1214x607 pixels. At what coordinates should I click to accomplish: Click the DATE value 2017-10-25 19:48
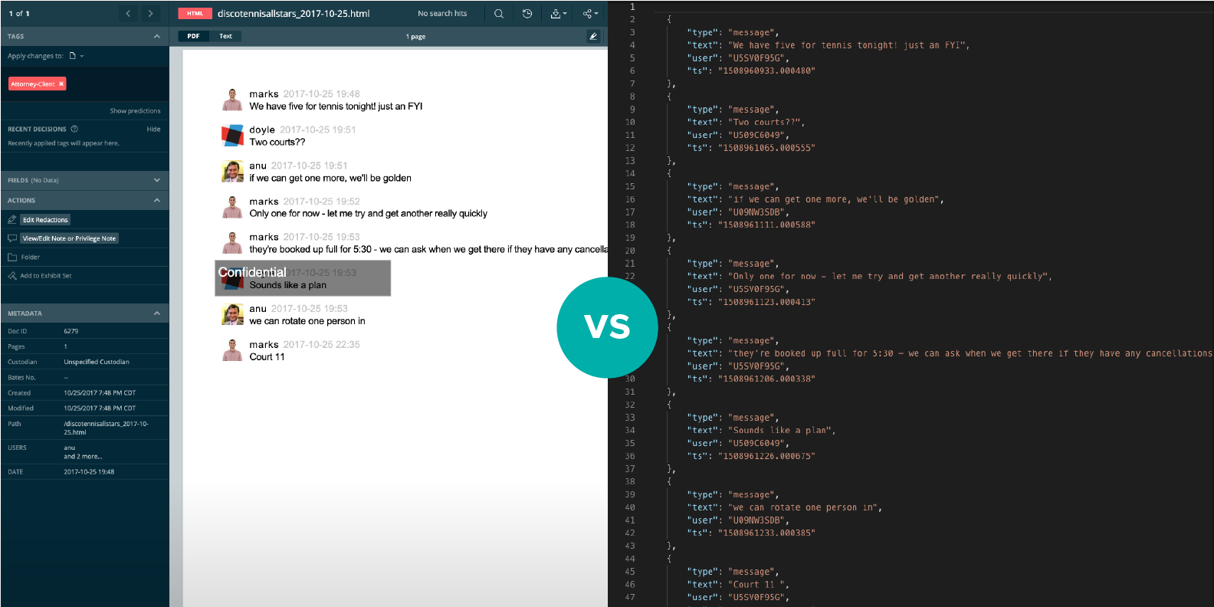[x=89, y=471]
